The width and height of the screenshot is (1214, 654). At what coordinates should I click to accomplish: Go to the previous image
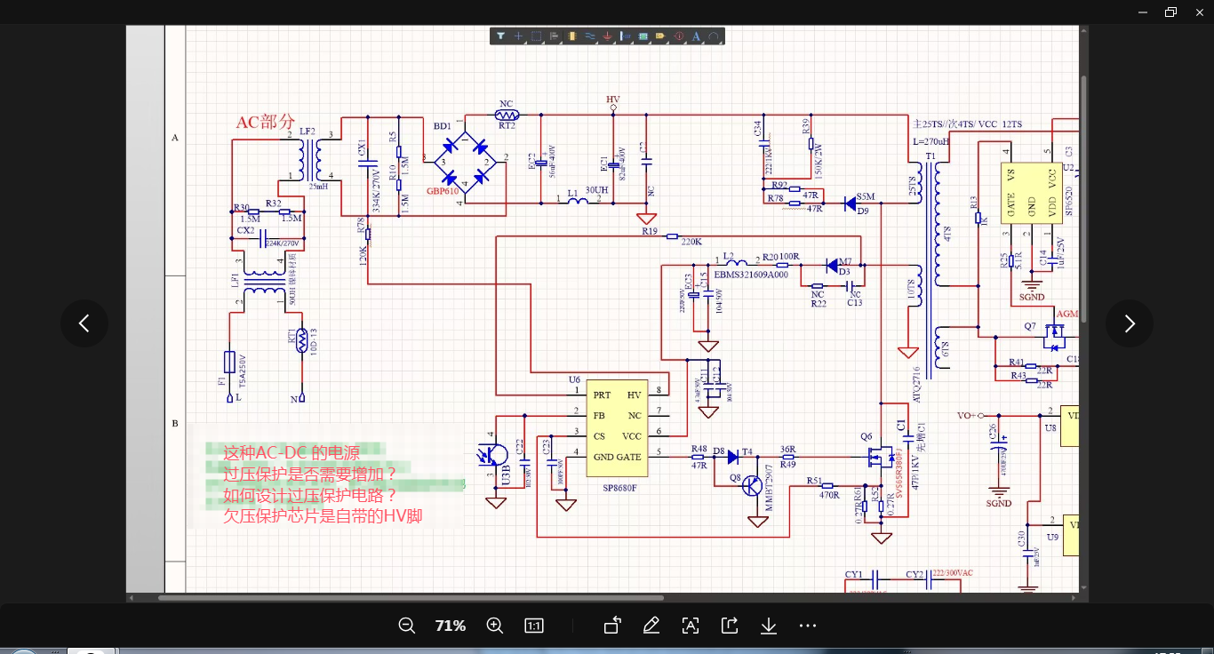pos(84,323)
